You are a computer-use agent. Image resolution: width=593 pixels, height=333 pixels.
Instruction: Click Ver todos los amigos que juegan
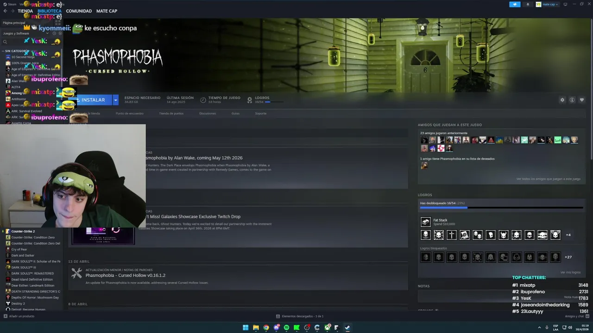[548, 179]
